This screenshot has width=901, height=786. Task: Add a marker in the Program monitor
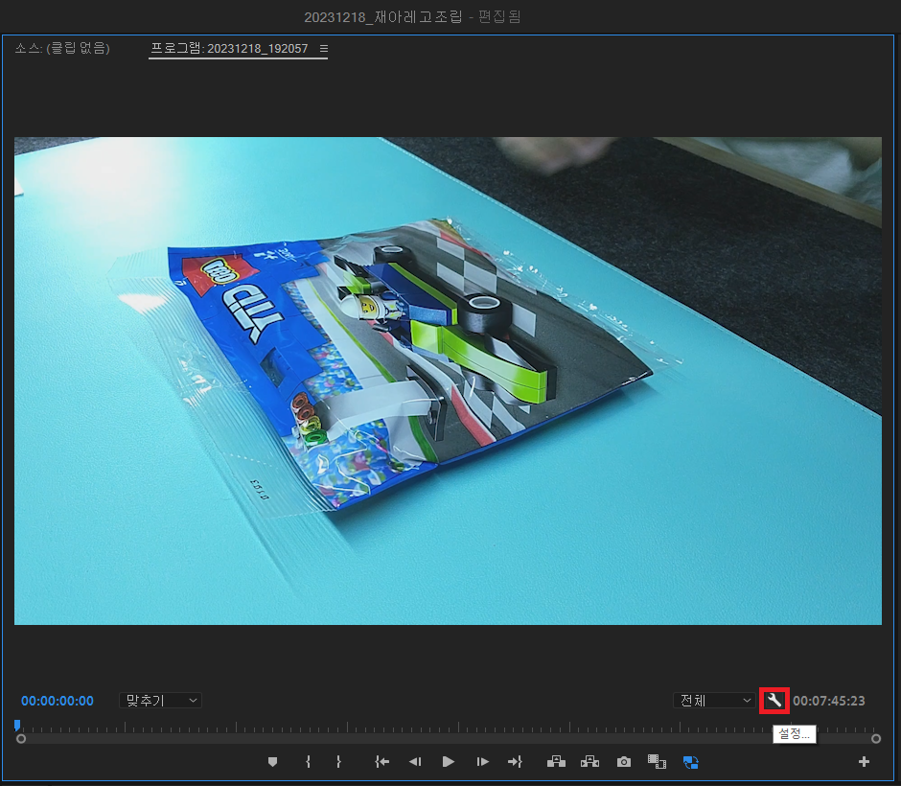(x=273, y=762)
